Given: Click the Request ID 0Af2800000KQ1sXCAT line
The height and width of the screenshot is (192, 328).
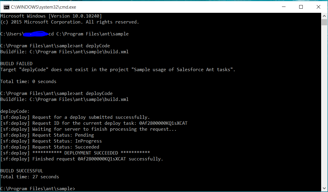Looking at the screenshot, I should click(x=94, y=123).
